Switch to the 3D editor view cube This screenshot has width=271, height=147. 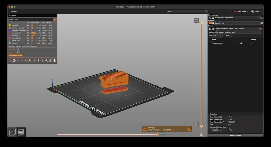coord(12,132)
